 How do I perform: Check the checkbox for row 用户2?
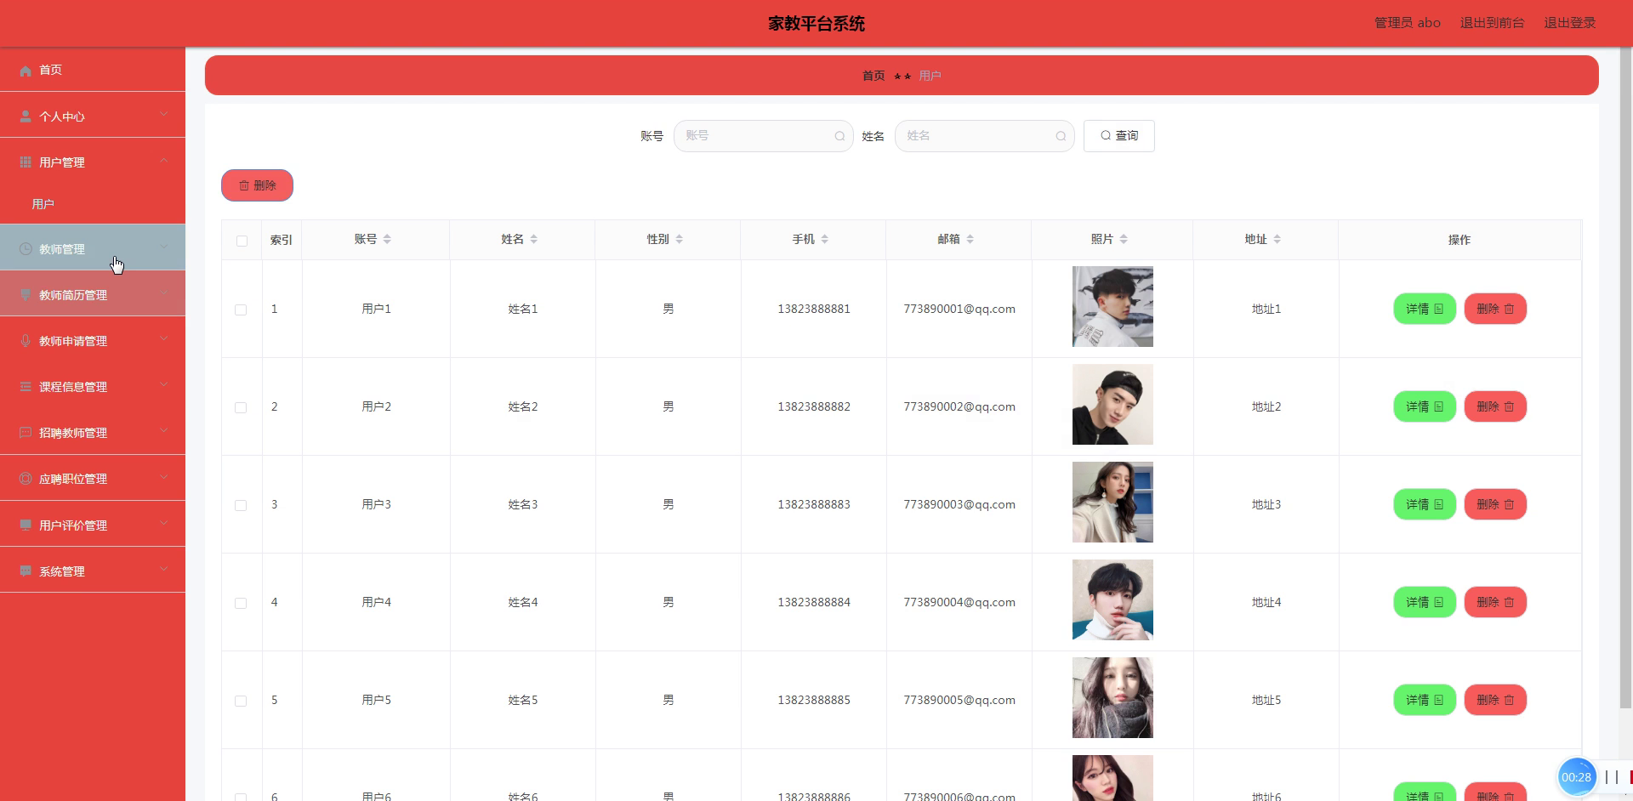pos(241,407)
